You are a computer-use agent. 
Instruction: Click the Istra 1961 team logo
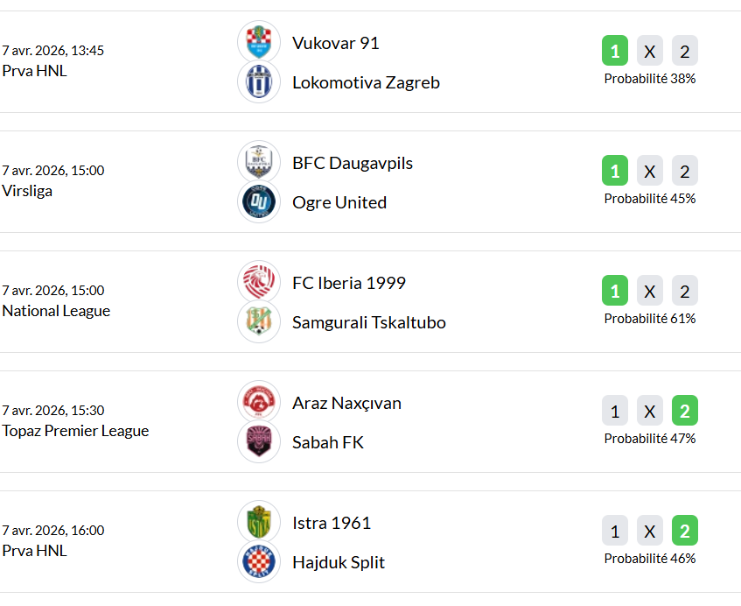point(259,523)
